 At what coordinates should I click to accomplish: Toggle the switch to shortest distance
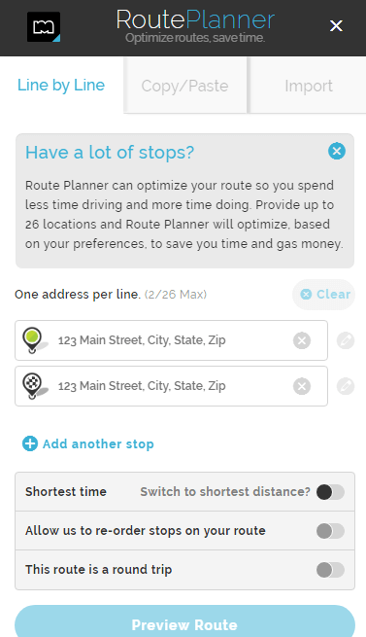tap(330, 492)
